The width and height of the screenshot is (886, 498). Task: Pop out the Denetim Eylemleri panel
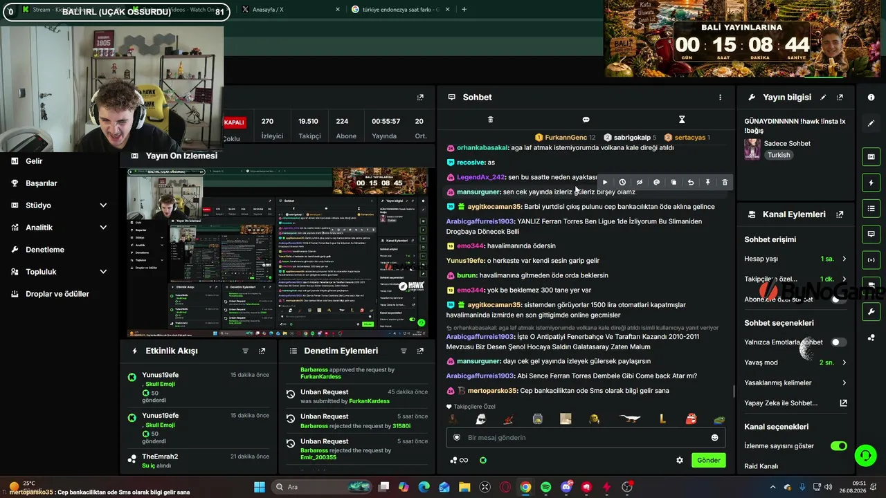click(x=420, y=351)
